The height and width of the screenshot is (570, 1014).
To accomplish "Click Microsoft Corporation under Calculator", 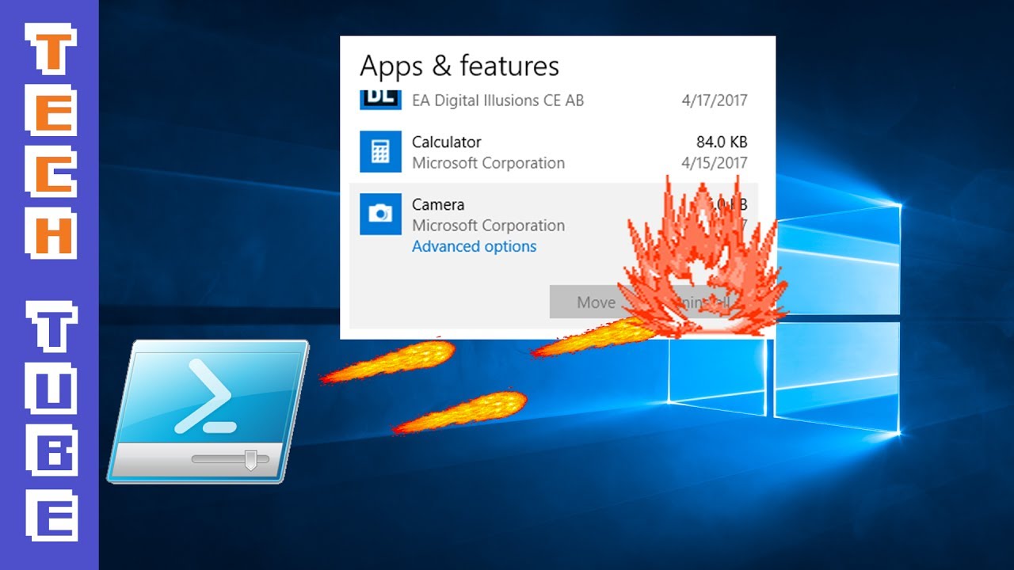I will point(488,163).
